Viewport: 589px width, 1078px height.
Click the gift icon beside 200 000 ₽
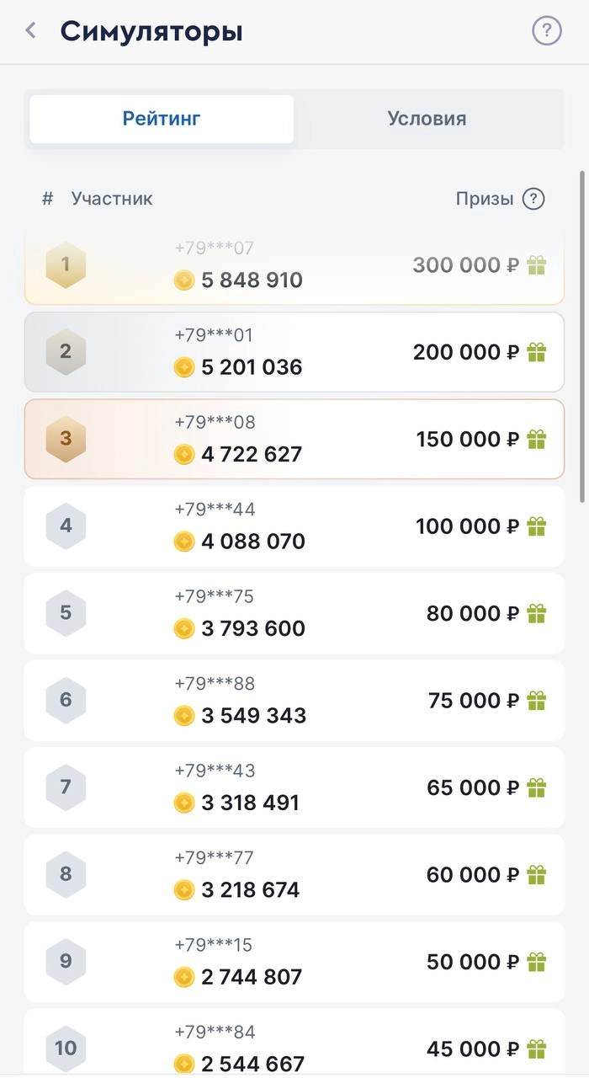(537, 352)
